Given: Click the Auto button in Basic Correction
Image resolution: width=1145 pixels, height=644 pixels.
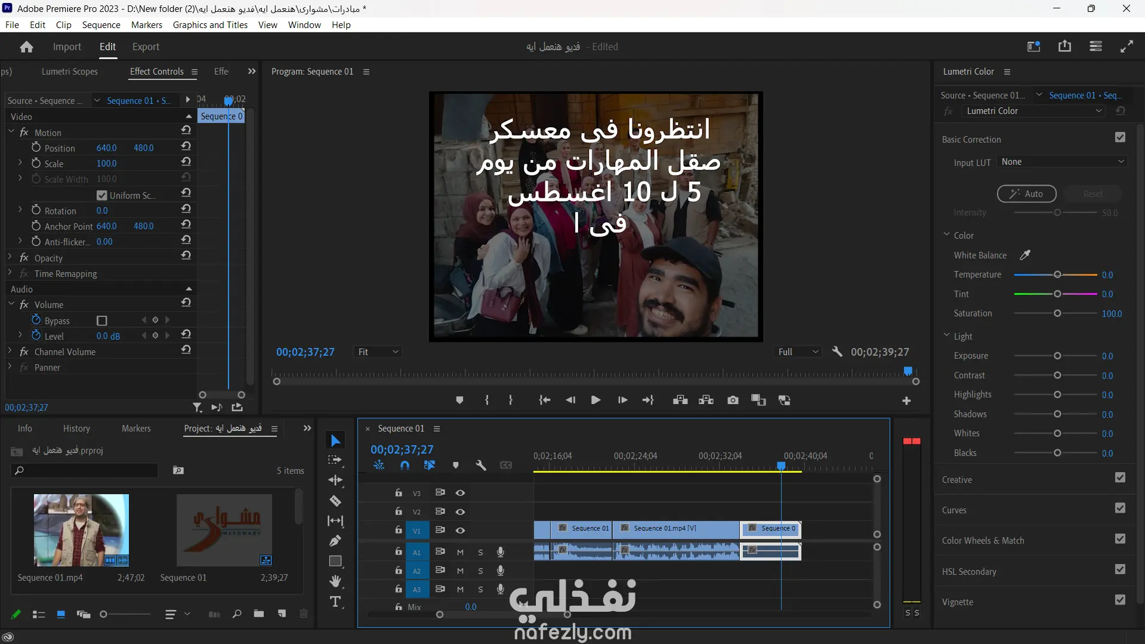Looking at the screenshot, I should 1026,194.
